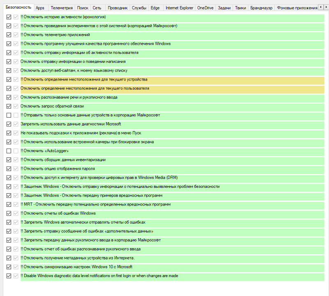Image resolution: width=329 pixels, height=296 pixels.
Task: Toggle Defender security problems info checkbox
Action: (9, 187)
